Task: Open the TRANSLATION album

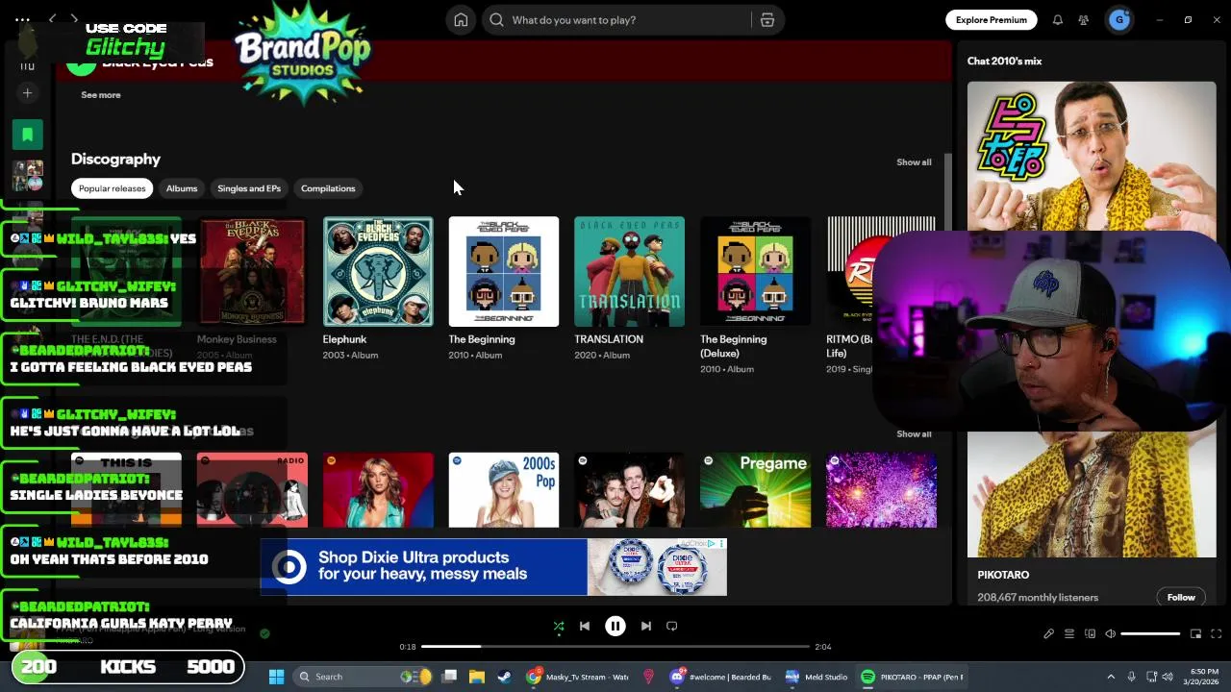Action: click(x=630, y=272)
